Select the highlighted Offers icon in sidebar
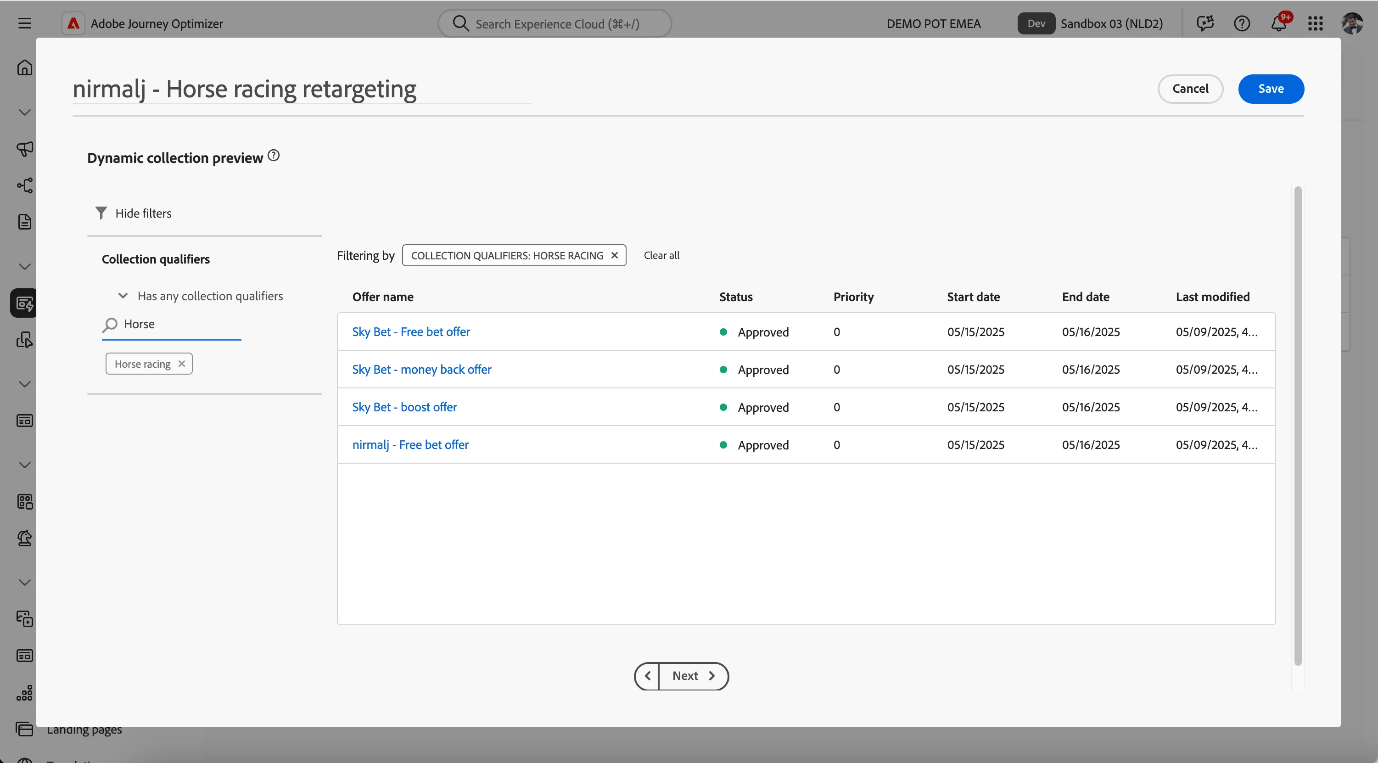Image resolution: width=1378 pixels, height=763 pixels. click(x=23, y=303)
